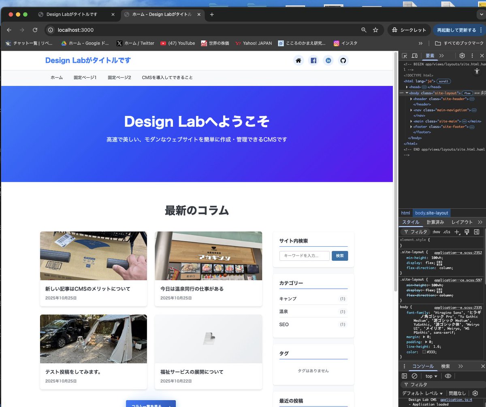Screen dimensions: 486x407
Task: Show more DevTools tabs beside 要素
Action: coord(441,56)
